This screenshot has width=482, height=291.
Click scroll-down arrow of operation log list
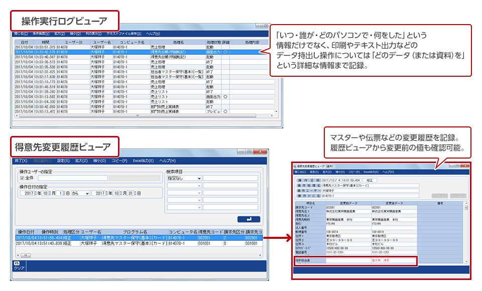pos(275,111)
